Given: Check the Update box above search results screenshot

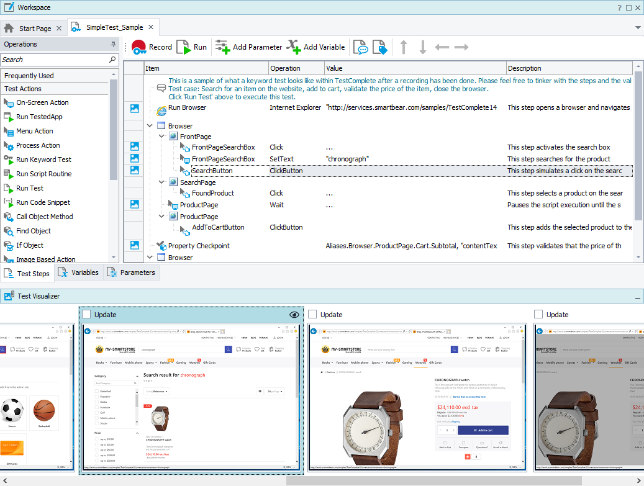Looking at the screenshot, I should click(86, 315).
